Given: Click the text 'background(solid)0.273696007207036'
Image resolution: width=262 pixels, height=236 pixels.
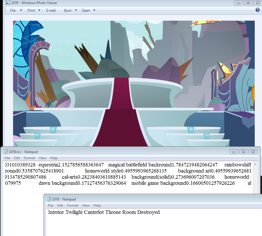Looking at the screenshot, I should click(x=173, y=177).
